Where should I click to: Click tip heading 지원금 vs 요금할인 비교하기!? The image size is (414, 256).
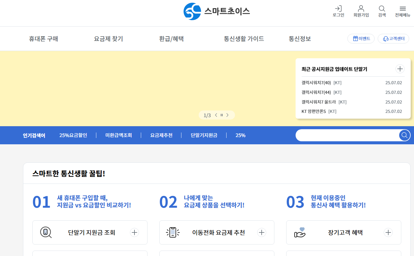(94, 205)
